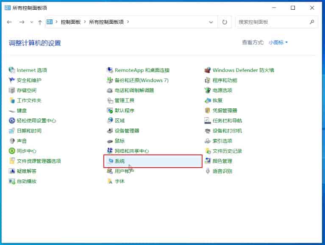Go forward with the forward arrow
The image size is (325, 245).
pyautogui.click(x=22, y=22)
